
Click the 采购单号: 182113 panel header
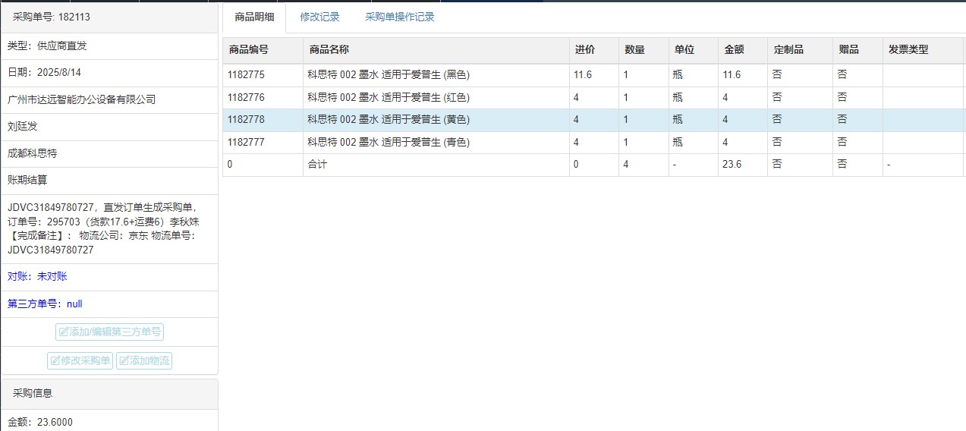tap(109, 17)
